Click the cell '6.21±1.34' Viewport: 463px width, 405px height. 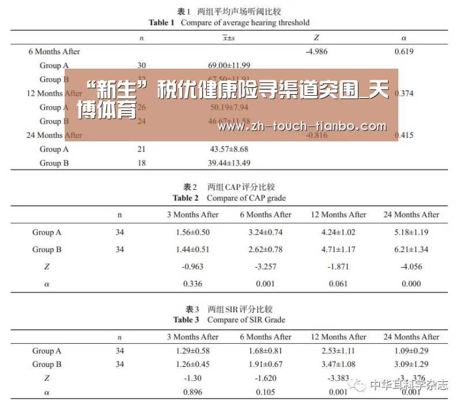[x=411, y=249]
